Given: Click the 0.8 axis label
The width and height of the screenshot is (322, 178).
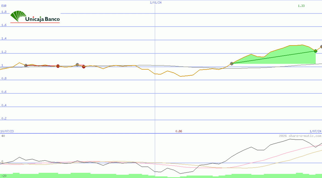Looking at the screenshot, I should pyautogui.click(x=4, y=78).
